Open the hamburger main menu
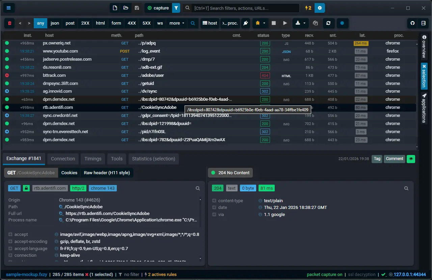This screenshot has height=280, width=432. click(x=9, y=8)
